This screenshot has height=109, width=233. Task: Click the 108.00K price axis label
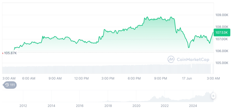(222, 27)
